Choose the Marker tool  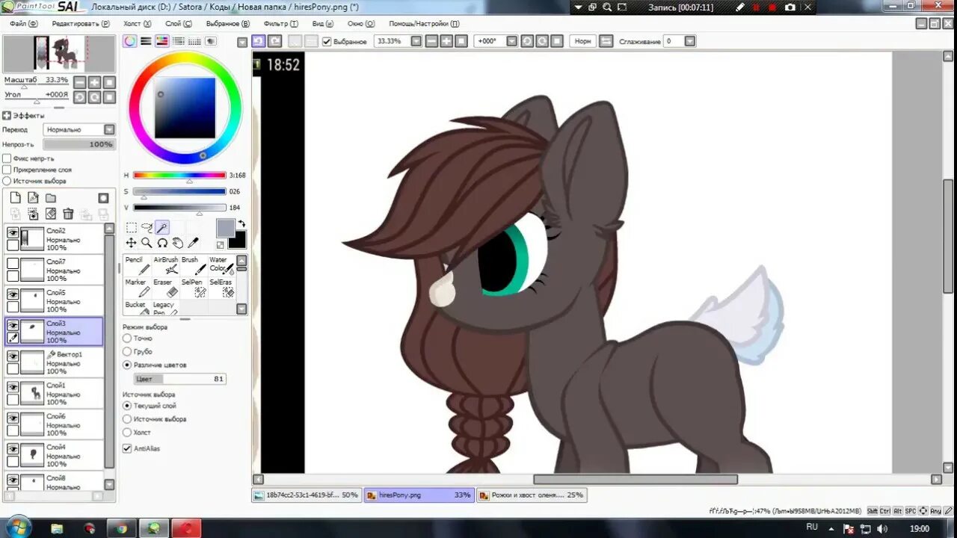pyautogui.click(x=138, y=288)
